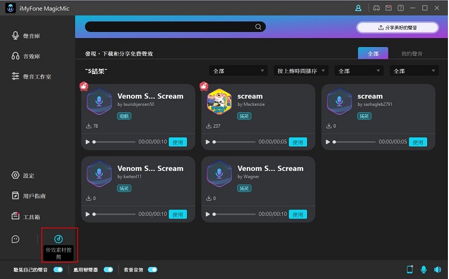Click the tag on scream by sashagleb2791
The image size is (449, 279).
click(364, 116)
